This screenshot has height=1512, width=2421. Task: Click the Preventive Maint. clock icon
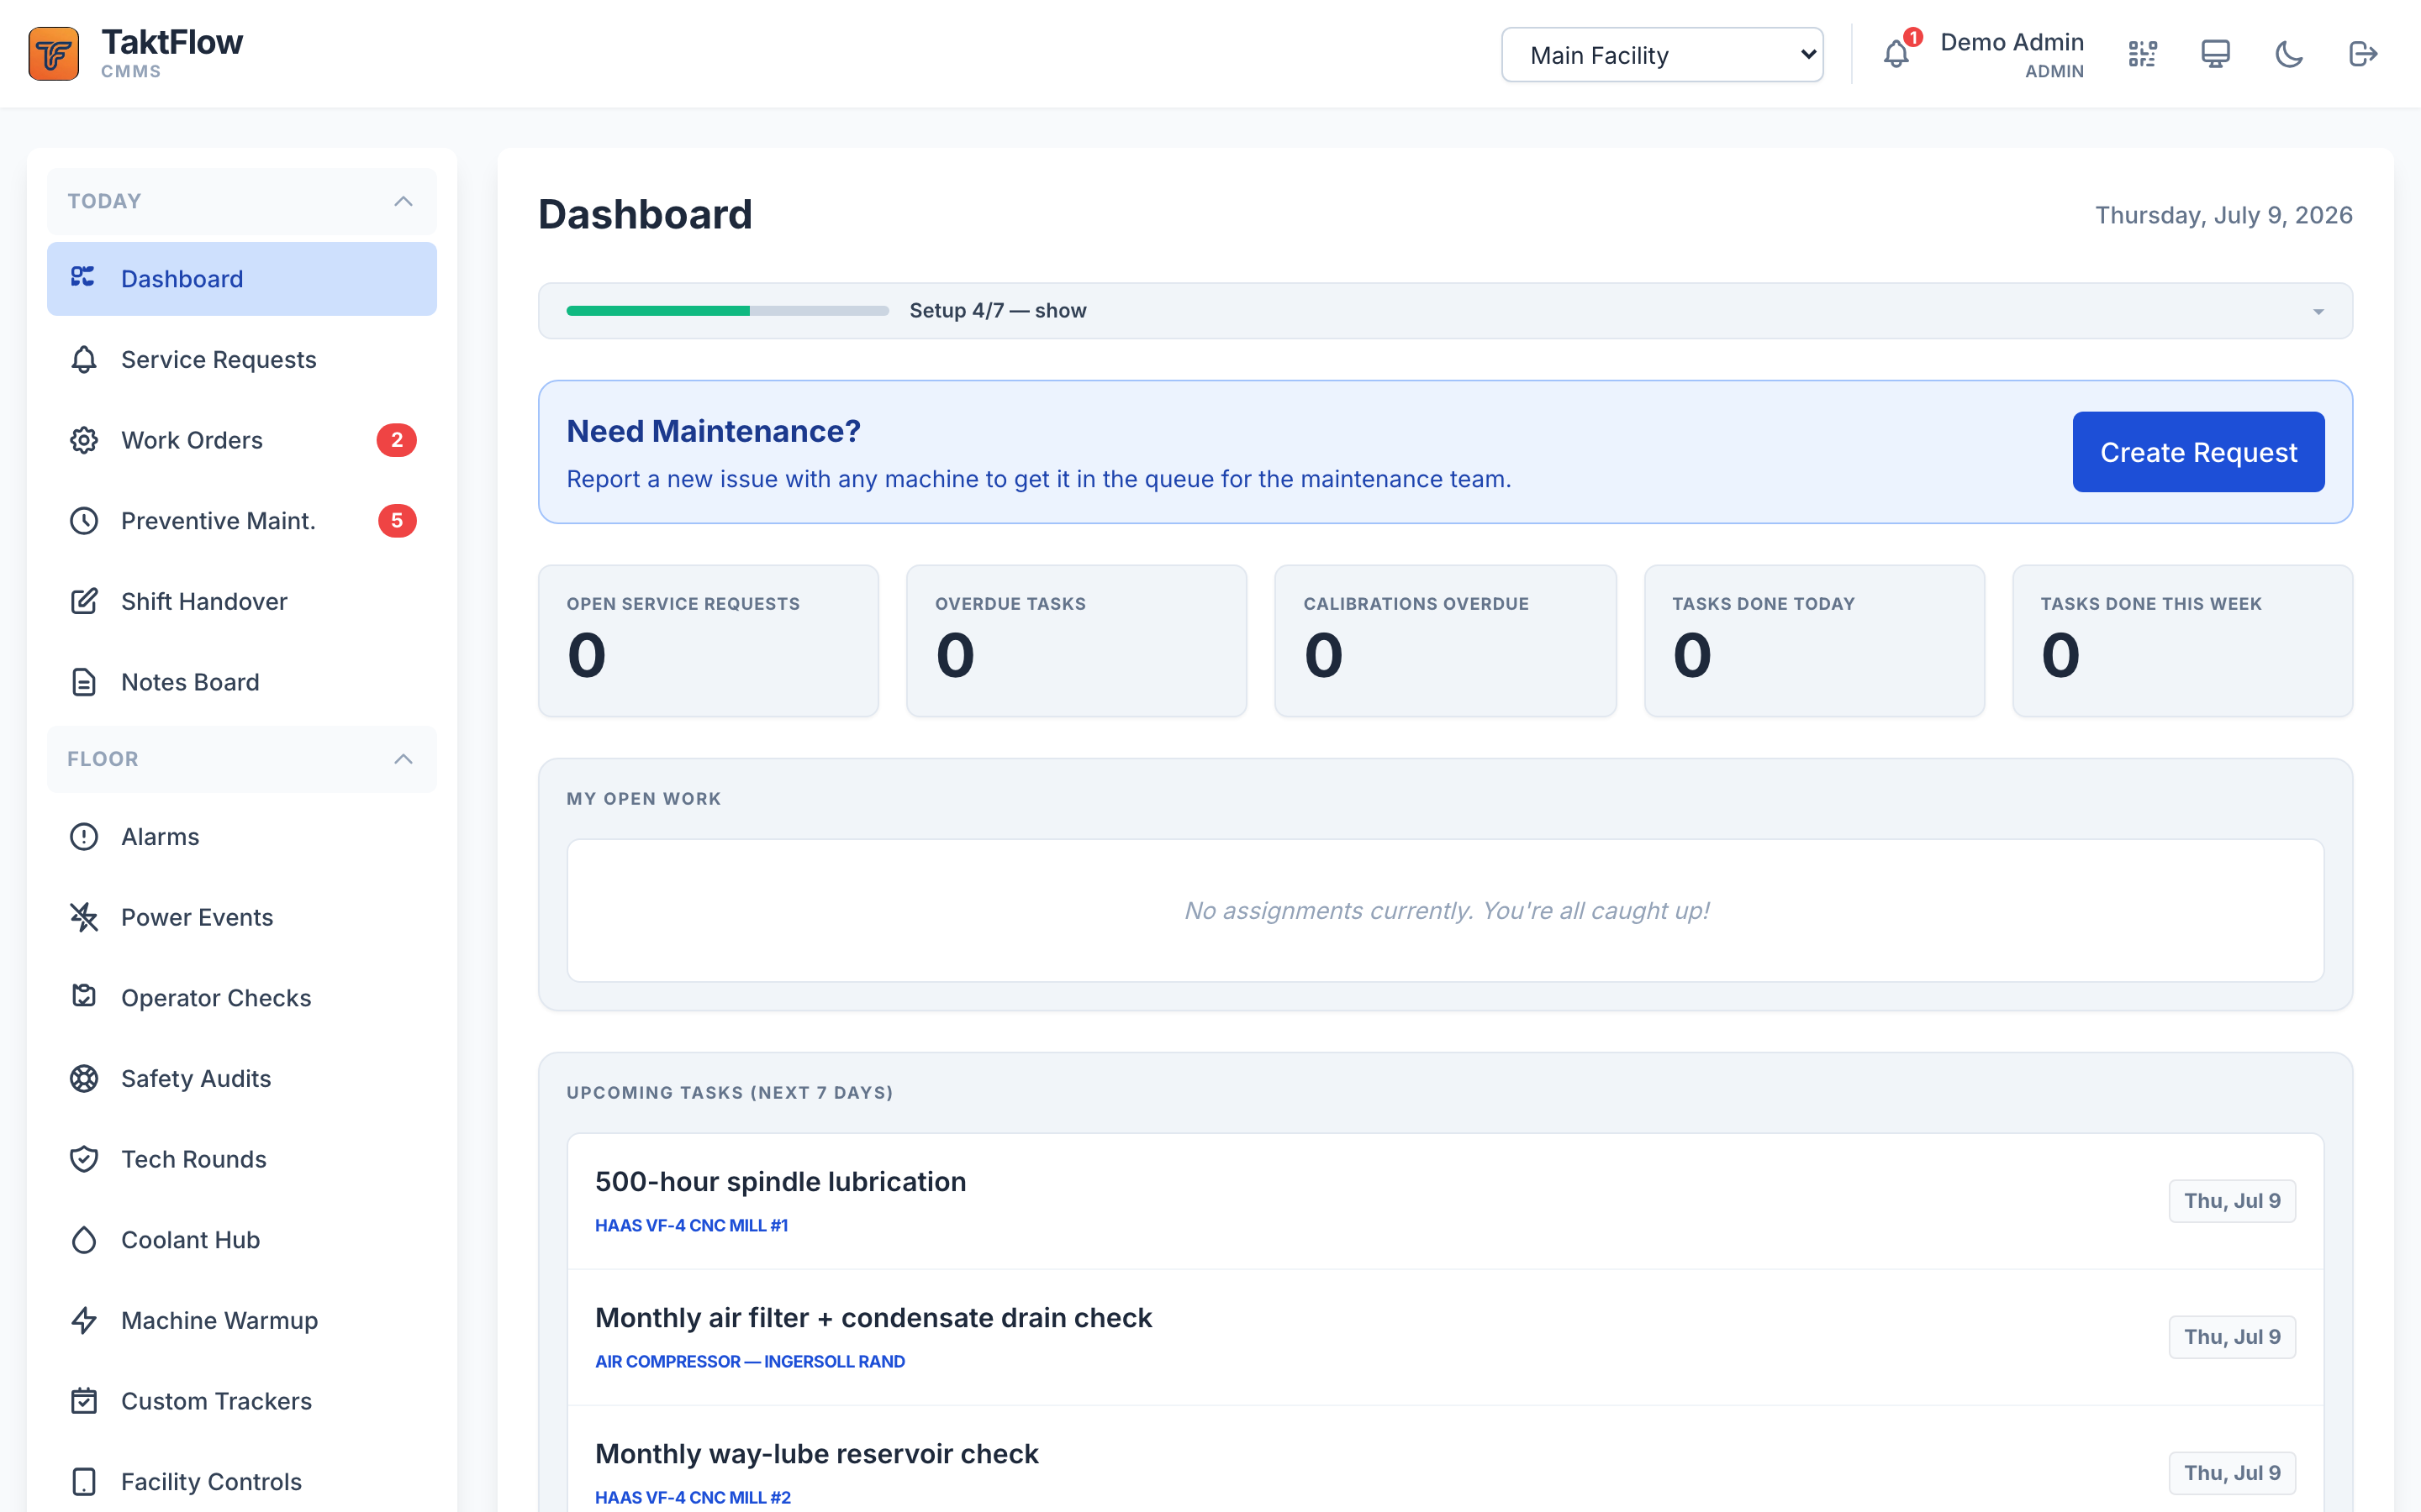[84, 521]
